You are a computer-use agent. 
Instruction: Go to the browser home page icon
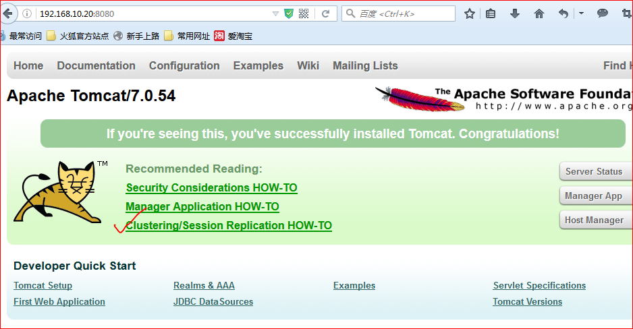click(539, 13)
